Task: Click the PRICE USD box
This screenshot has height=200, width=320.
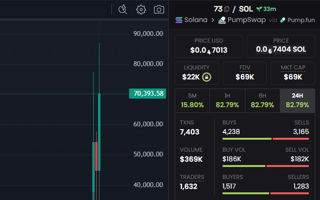Action: (209, 46)
